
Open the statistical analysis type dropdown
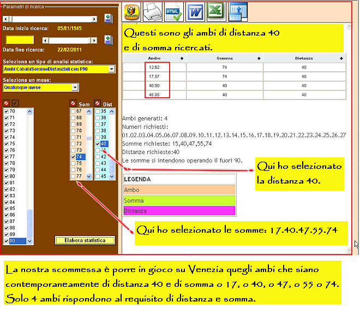[x=111, y=69]
